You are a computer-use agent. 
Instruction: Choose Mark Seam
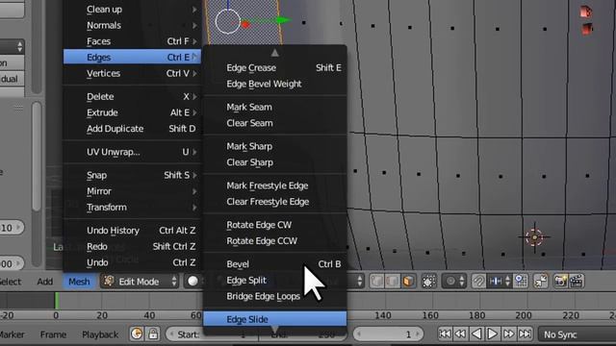click(275, 107)
